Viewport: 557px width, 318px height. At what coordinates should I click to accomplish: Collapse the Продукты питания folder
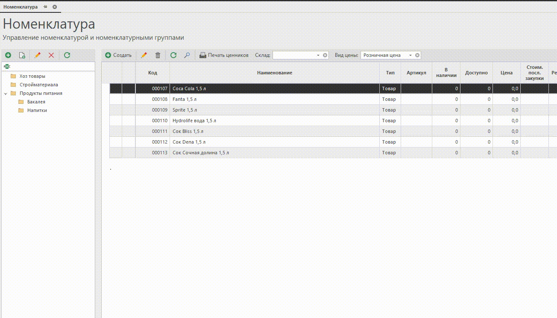5,93
